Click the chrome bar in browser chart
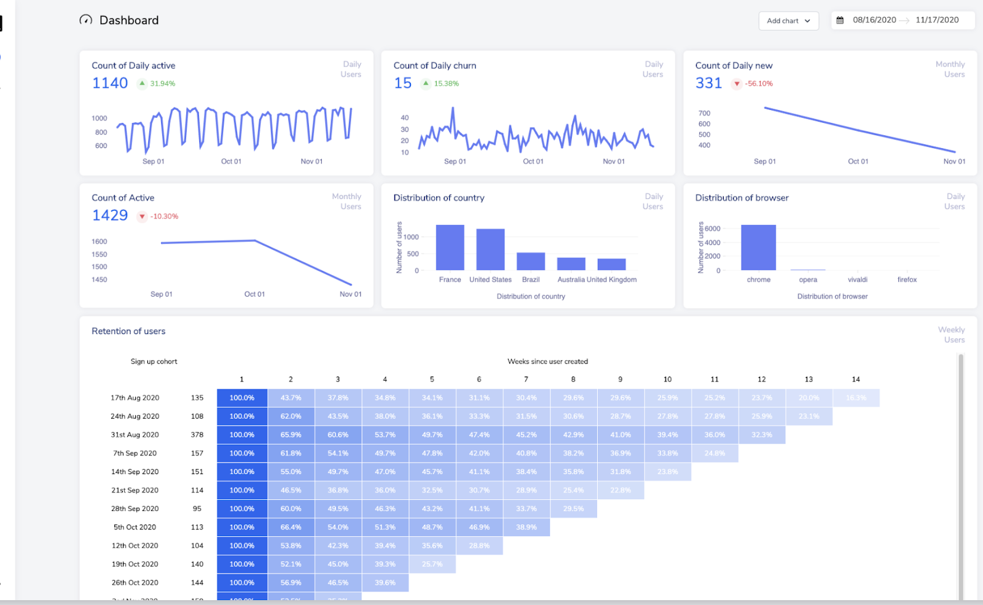This screenshot has width=983, height=605. tap(758, 248)
